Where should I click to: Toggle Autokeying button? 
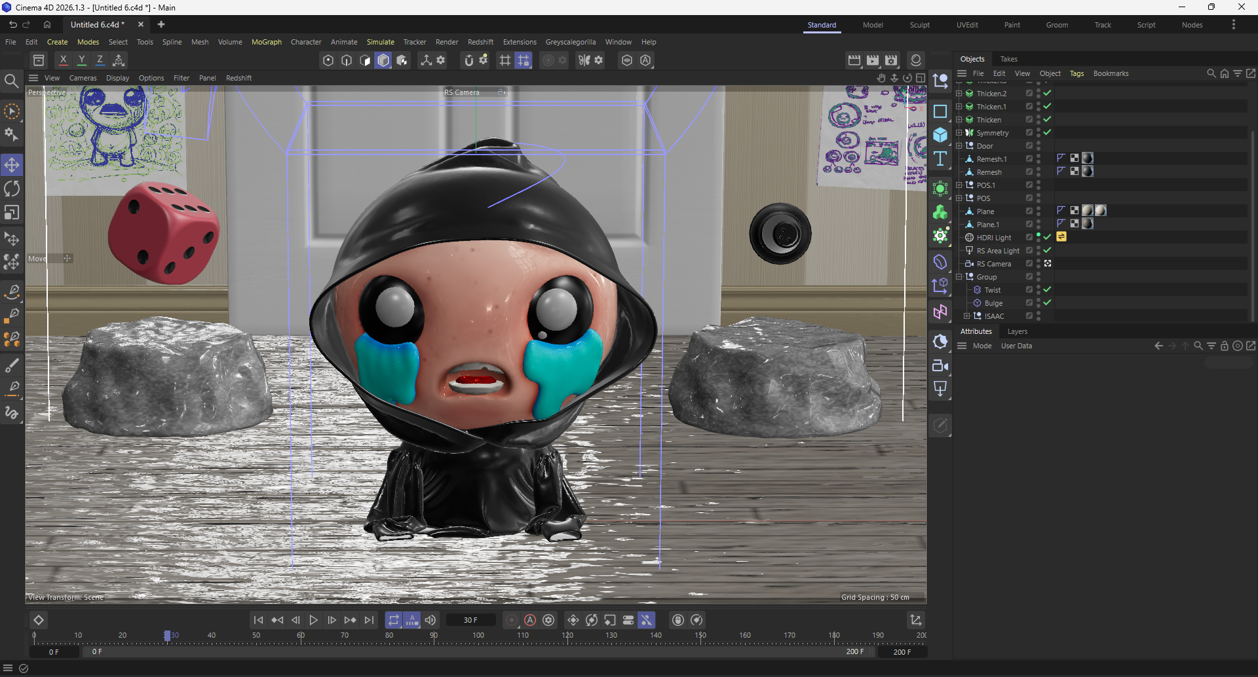[530, 620]
